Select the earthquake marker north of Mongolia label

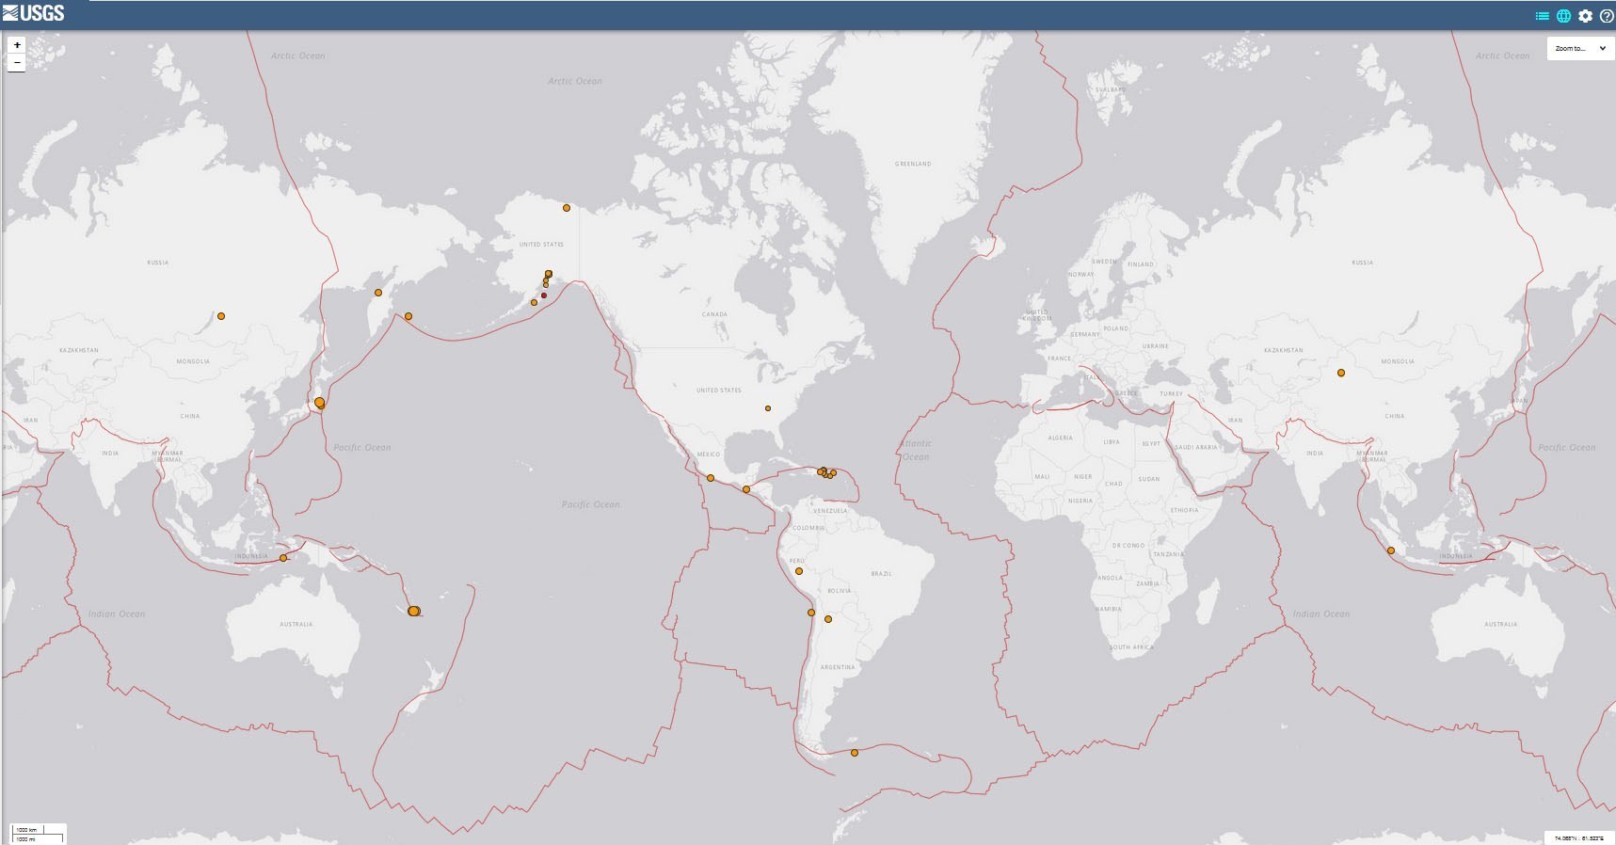pos(221,316)
